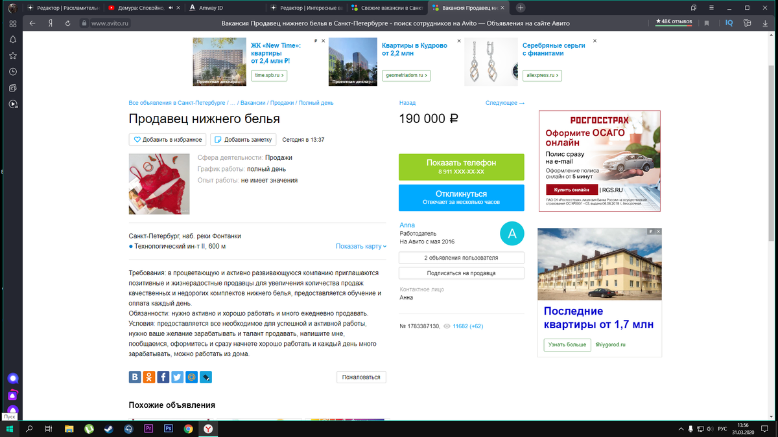This screenshot has width=778, height=437.
Task: Open Windows Start button
Action: [x=10, y=429]
